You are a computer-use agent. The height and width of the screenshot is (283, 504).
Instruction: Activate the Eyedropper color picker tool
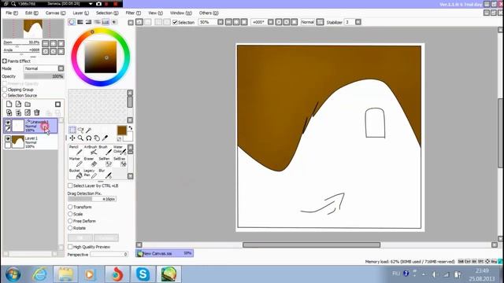pos(105,138)
